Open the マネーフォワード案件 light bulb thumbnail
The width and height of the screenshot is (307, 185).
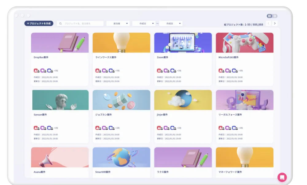245,157
